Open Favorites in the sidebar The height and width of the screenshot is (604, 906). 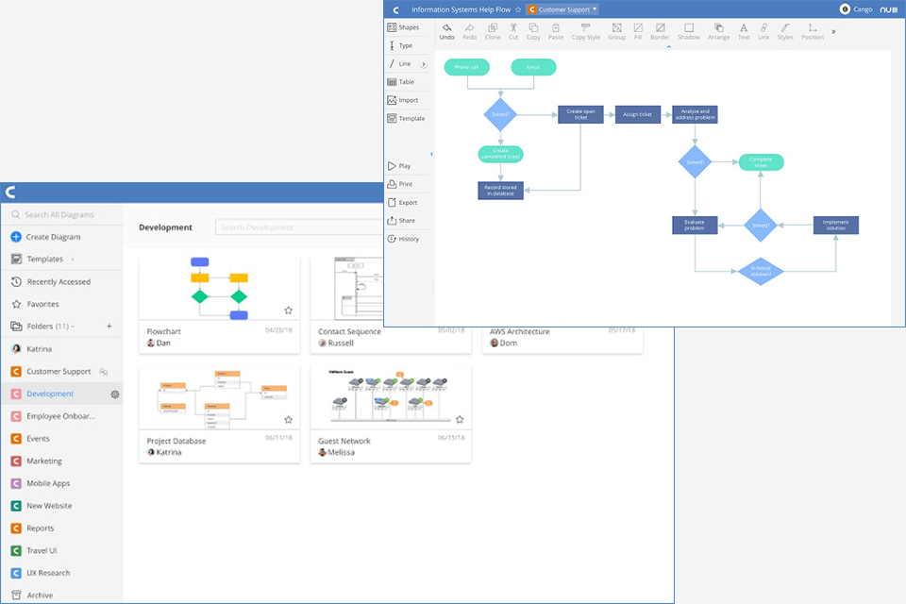tap(35, 304)
